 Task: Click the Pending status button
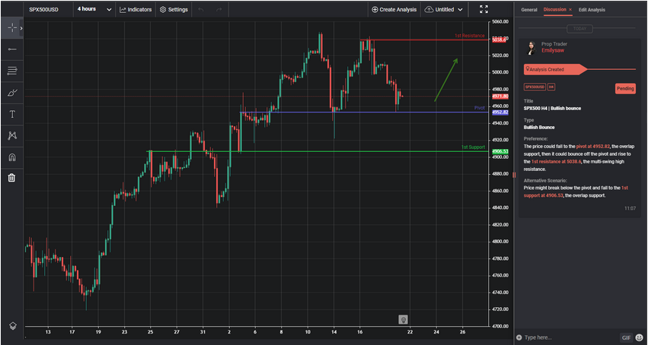tap(625, 89)
